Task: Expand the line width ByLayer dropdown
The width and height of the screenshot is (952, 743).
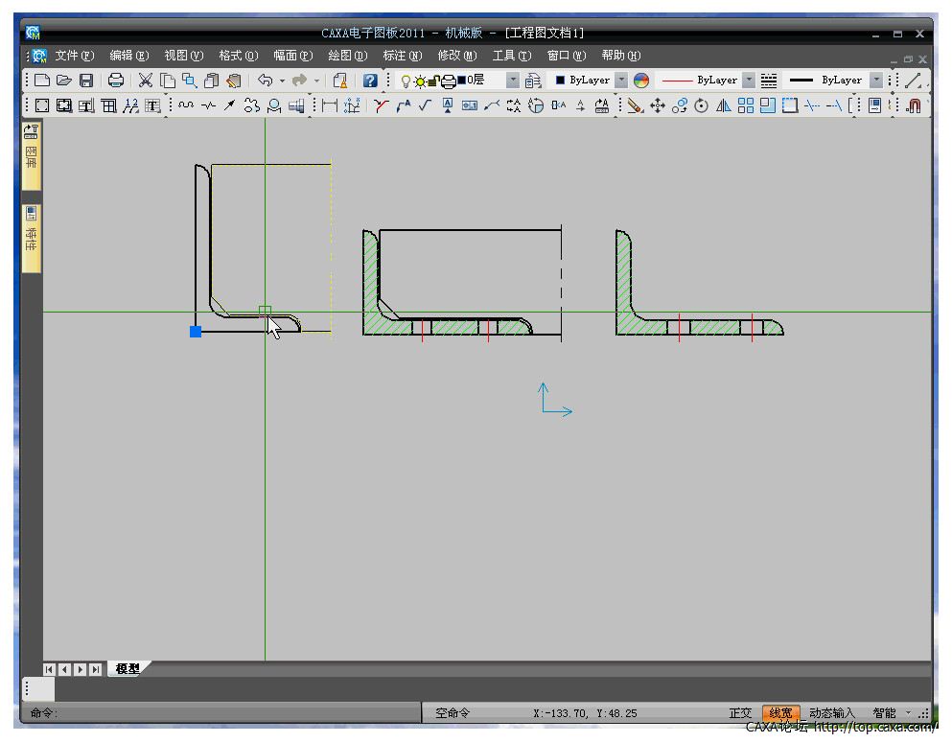Action: tap(876, 81)
